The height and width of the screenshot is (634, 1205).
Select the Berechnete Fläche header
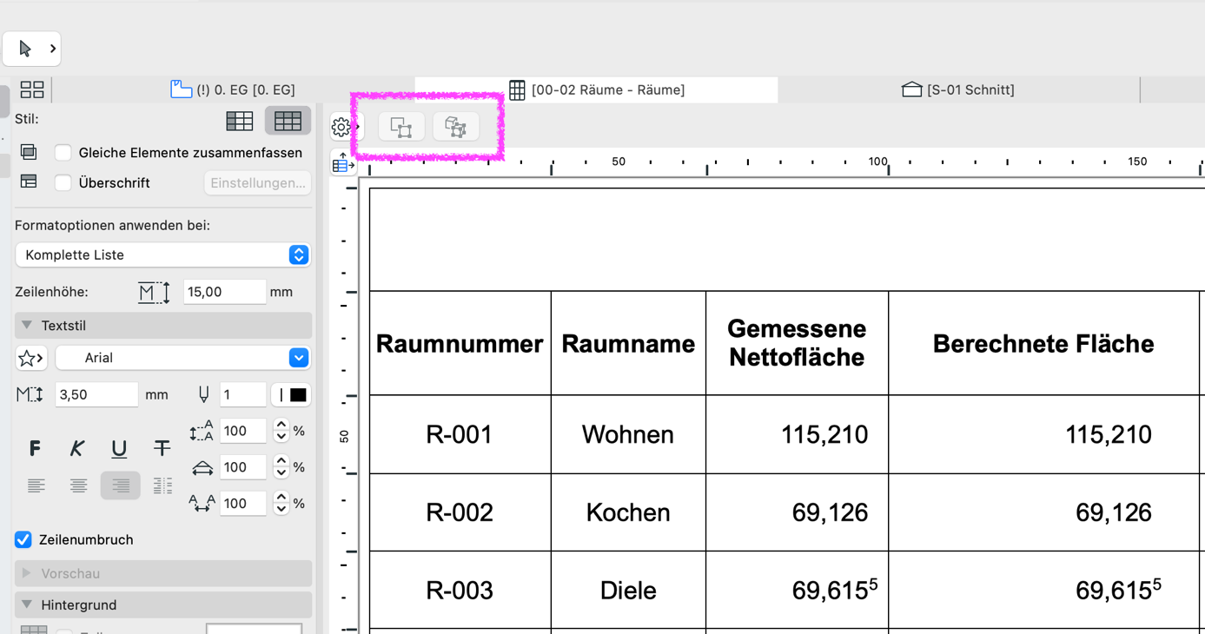[x=1043, y=344]
